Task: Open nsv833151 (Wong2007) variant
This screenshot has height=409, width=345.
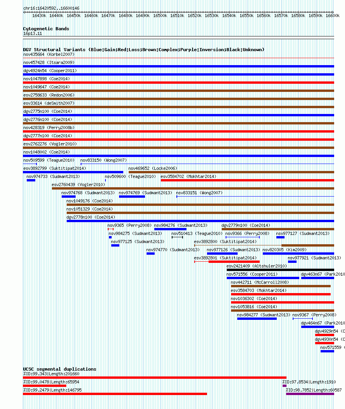Action: (x=200, y=193)
